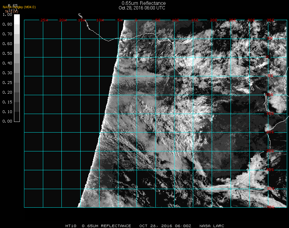
Task: Click the 25E longitude label
Action: 232,20
